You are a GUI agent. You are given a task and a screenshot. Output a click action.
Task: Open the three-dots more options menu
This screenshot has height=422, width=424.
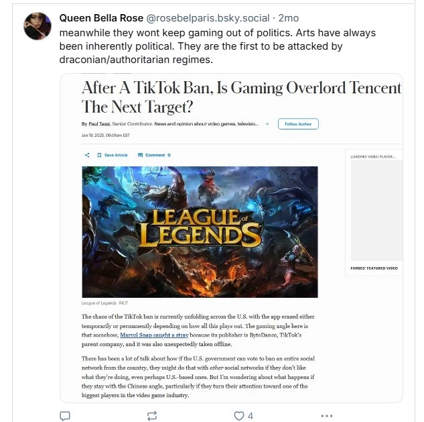click(327, 416)
